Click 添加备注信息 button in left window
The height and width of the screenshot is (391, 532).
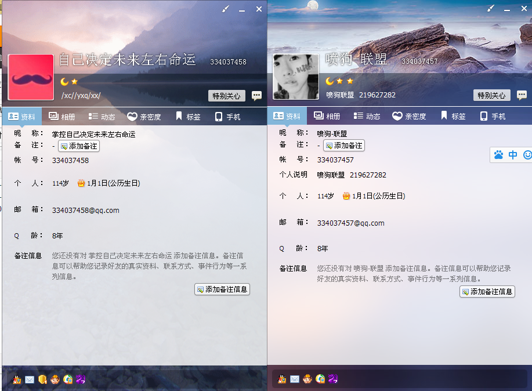pyautogui.click(x=222, y=289)
